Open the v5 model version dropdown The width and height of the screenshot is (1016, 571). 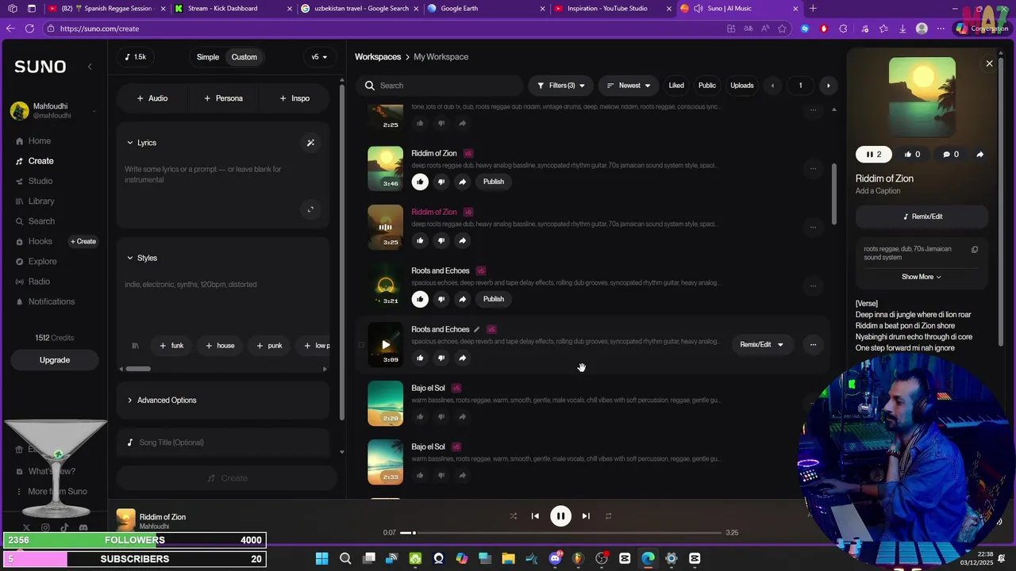click(x=319, y=57)
